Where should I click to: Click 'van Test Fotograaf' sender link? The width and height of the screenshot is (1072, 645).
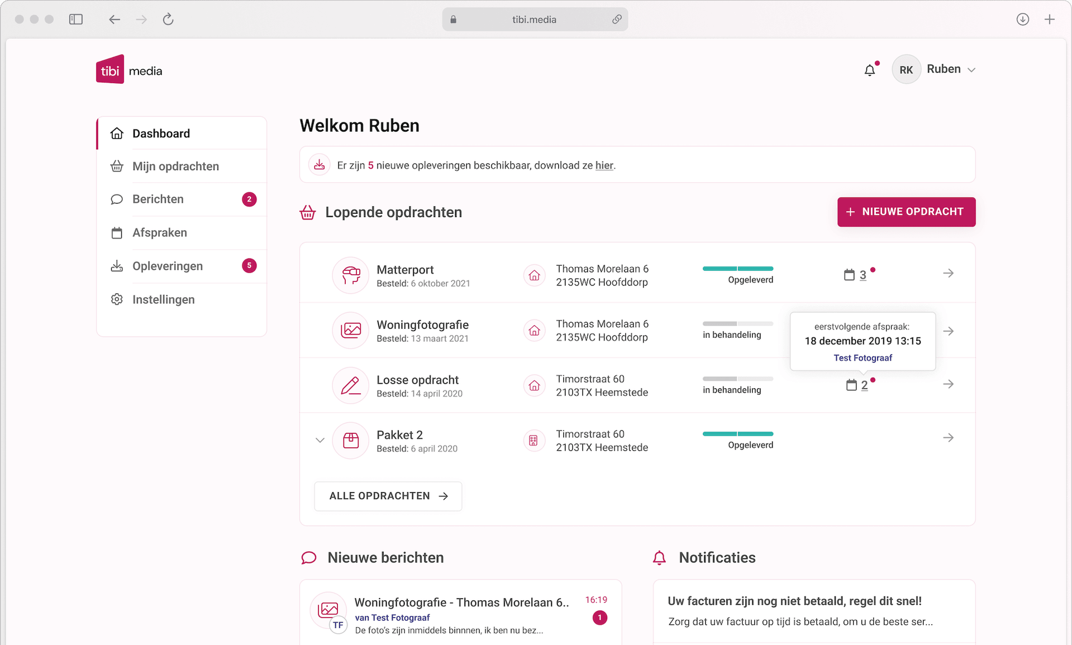point(392,618)
